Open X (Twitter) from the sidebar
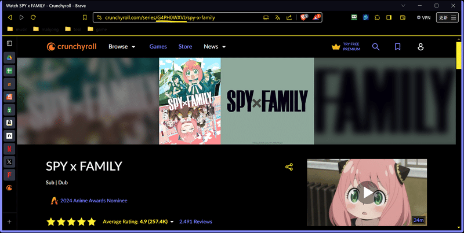464x233 pixels. [9, 162]
